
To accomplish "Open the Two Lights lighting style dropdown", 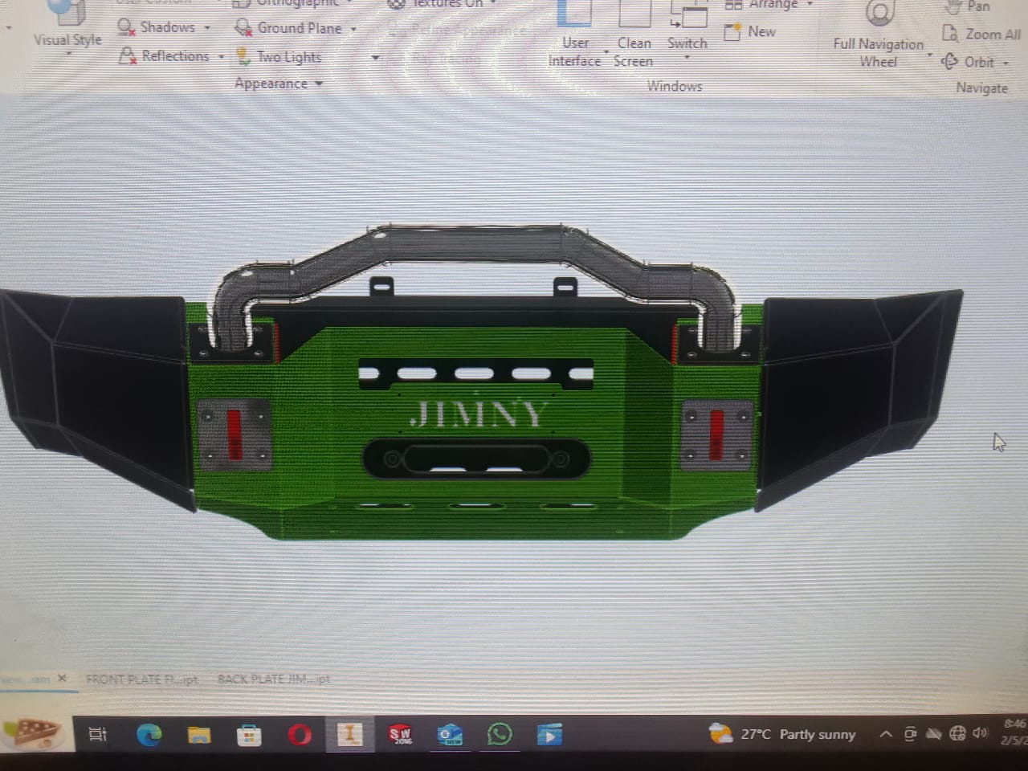I will (x=375, y=57).
